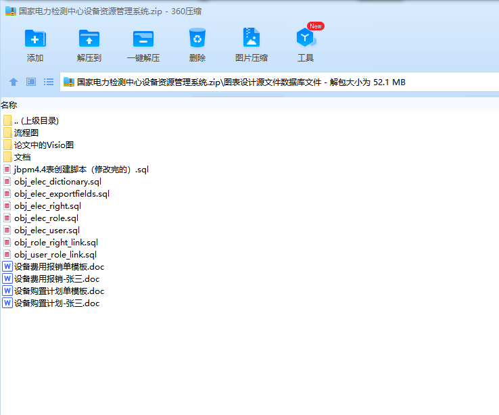Go up one level with the up arrow

(x=14, y=82)
